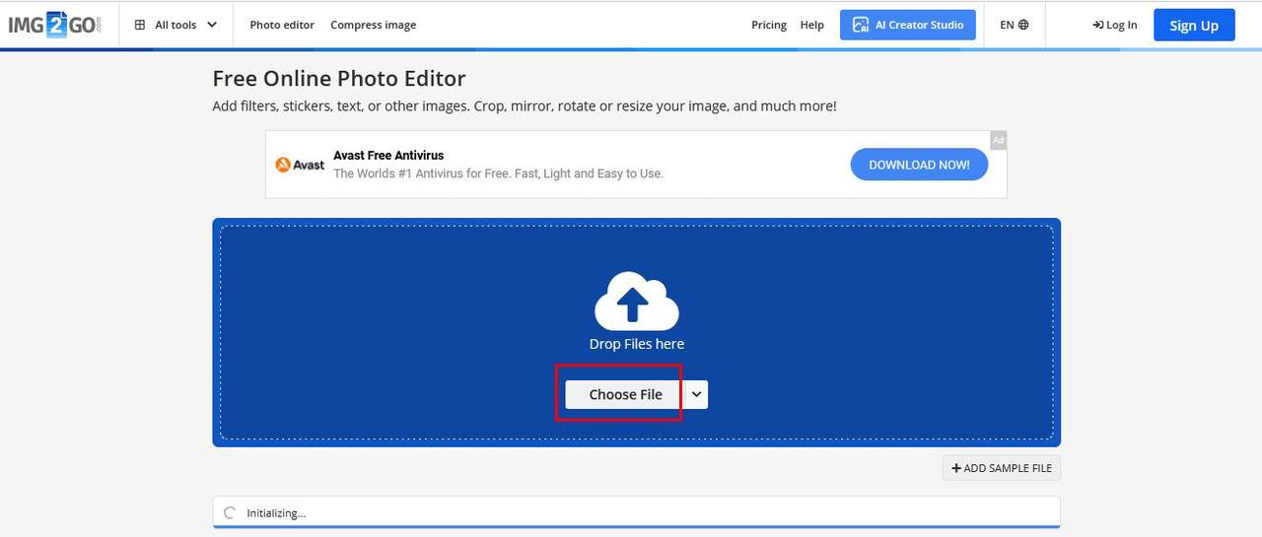This screenshot has height=537, width=1262.
Task: Click the IMG2GO logo
Action: coord(54,25)
